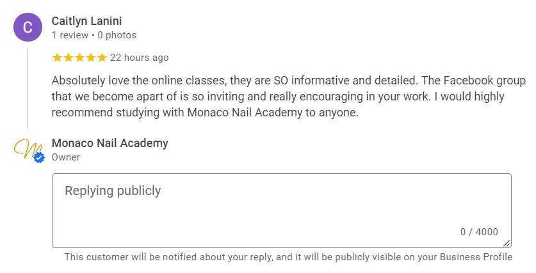
Task: Open reviewer profile via Caitlyn Lanini name
Action: click(x=87, y=21)
